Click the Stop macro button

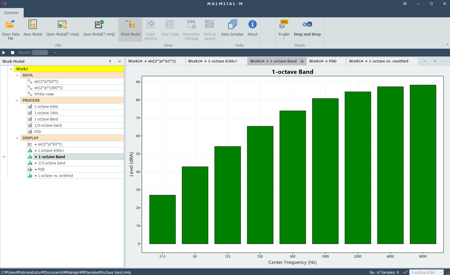pyautogui.click(x=13, y=53)
